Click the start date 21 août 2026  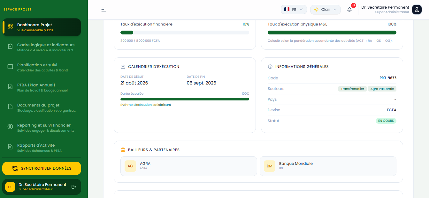(x=134, y=83)
